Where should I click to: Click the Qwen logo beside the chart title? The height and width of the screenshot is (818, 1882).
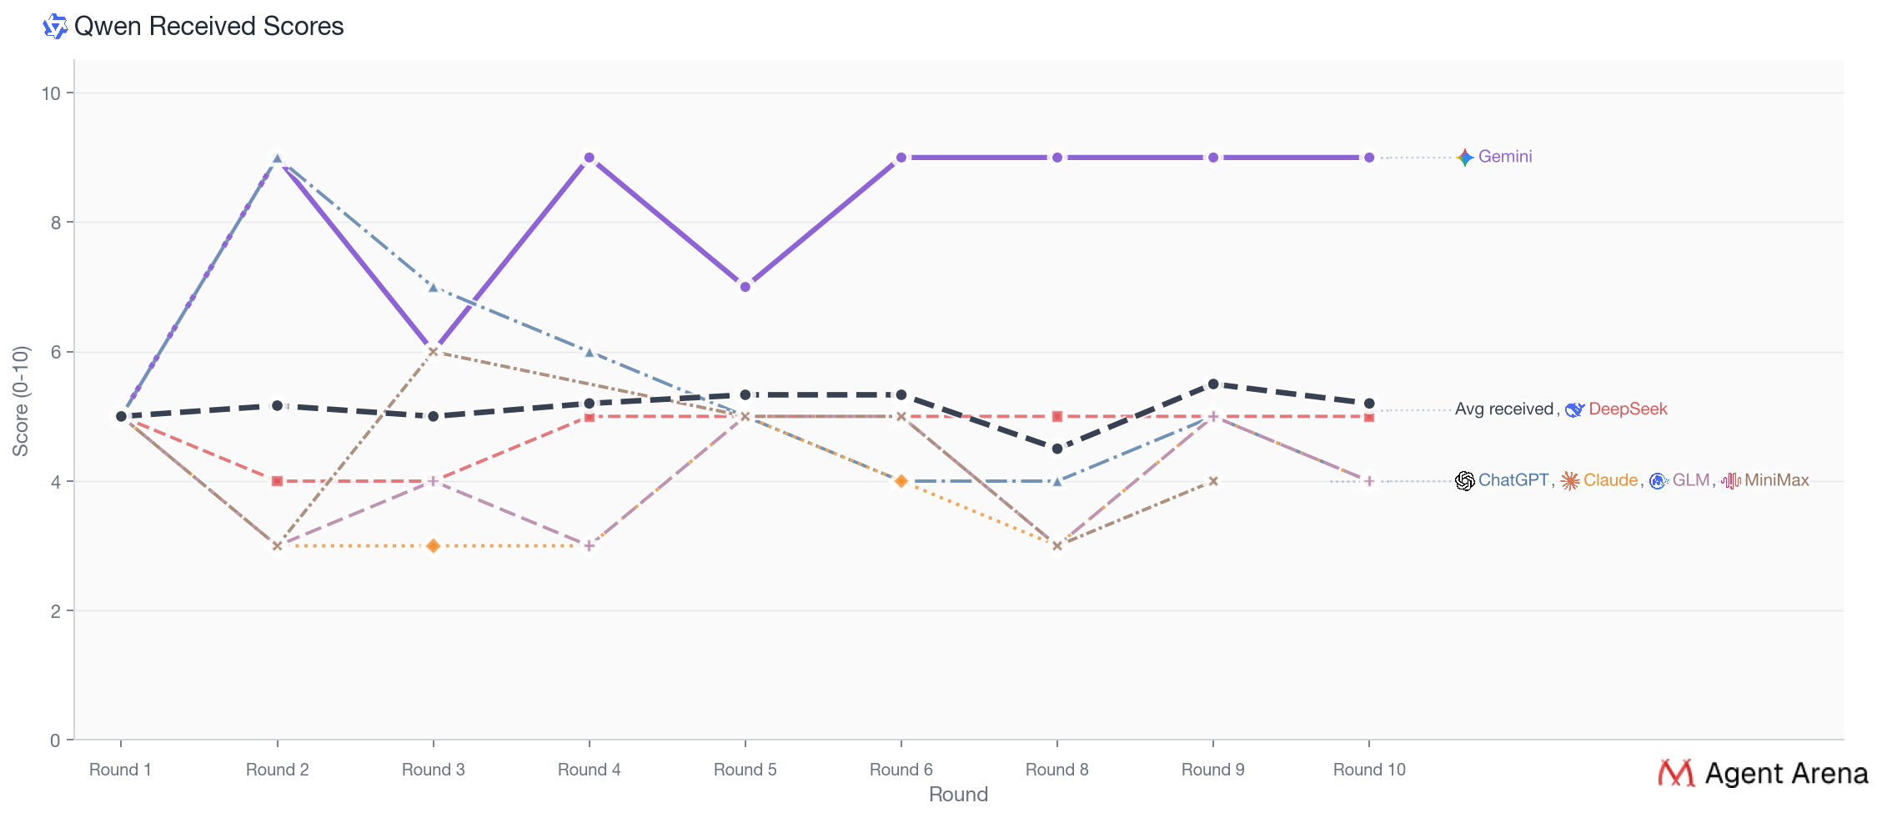55,27
